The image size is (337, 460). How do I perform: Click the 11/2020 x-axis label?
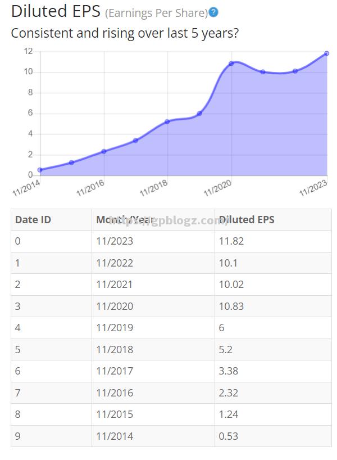click(x=218, y=188)
